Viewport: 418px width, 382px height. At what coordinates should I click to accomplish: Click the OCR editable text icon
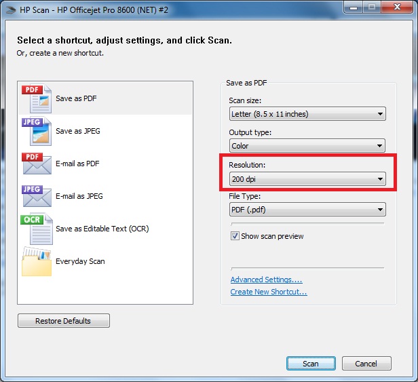tap(37, 229)
